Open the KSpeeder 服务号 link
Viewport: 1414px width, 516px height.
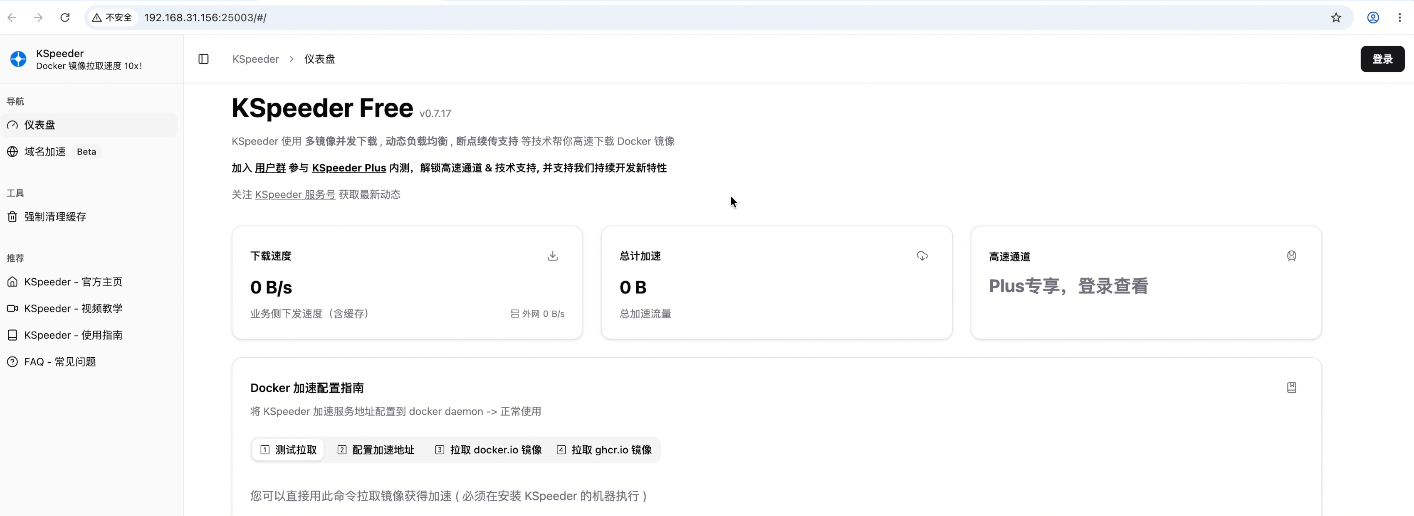295,195
